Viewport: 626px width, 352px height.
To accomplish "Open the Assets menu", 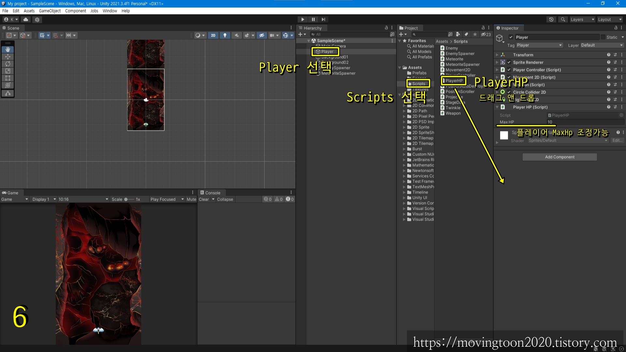I will click(x=29, y=11).
